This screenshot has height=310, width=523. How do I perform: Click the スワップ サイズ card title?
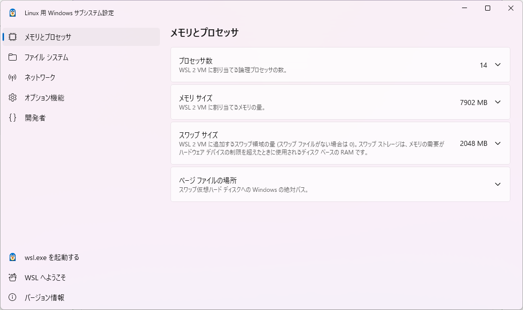[x=199, y=135]
